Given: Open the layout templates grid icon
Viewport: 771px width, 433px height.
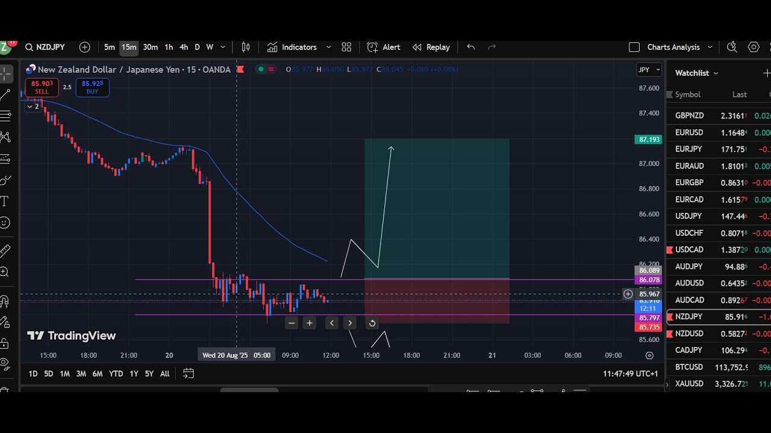Looking at the screenshot, I should 346,47.
